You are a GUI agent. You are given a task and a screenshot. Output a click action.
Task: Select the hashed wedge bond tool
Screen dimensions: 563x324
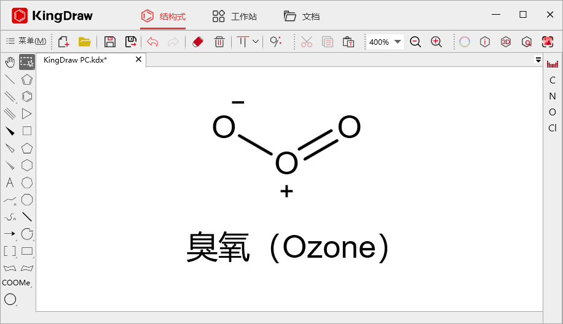coord(10,165)
